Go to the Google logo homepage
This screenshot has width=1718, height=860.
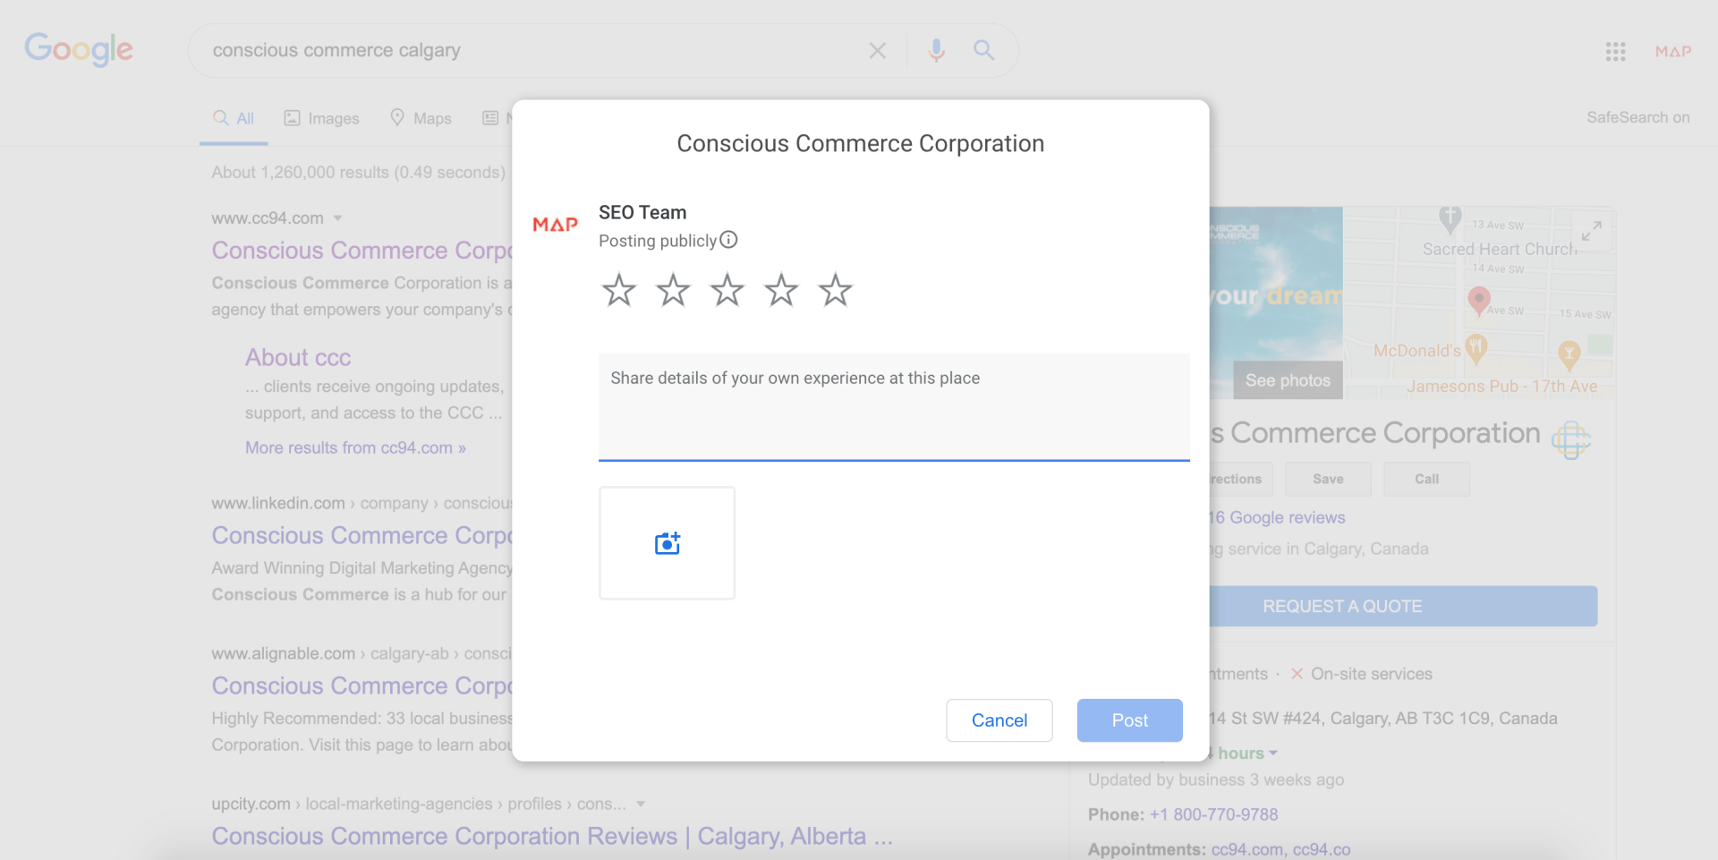click(79, 49)
